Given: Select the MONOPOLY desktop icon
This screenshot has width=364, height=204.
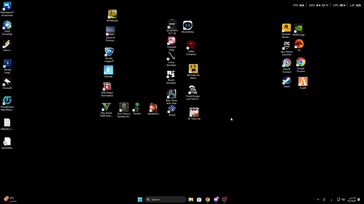Looking at the screenshot, I should (x=154, y=109).
